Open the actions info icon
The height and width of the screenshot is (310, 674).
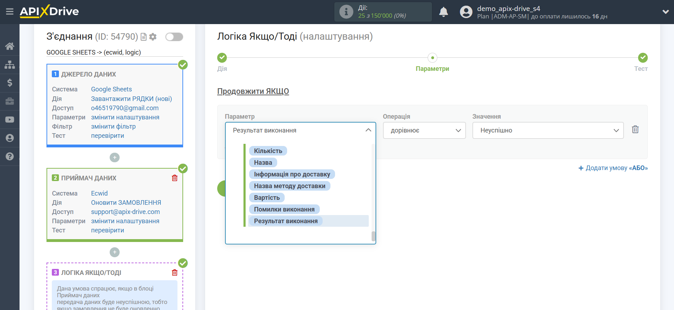[346, 12]
